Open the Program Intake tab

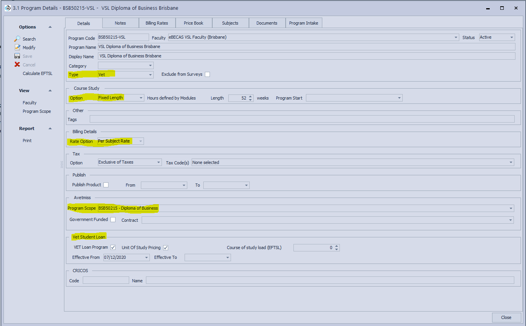pos(304,23)
